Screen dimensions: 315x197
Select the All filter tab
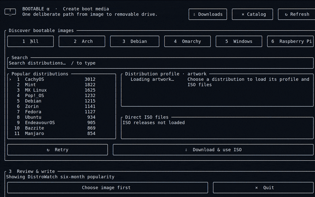[x=30, y=41]
